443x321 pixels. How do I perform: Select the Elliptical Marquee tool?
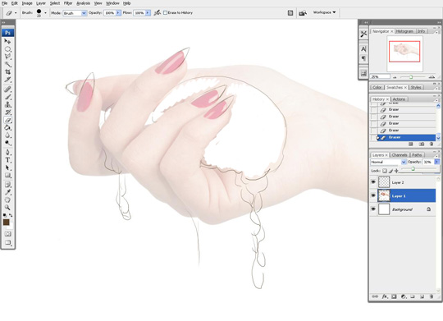point(7,49)
